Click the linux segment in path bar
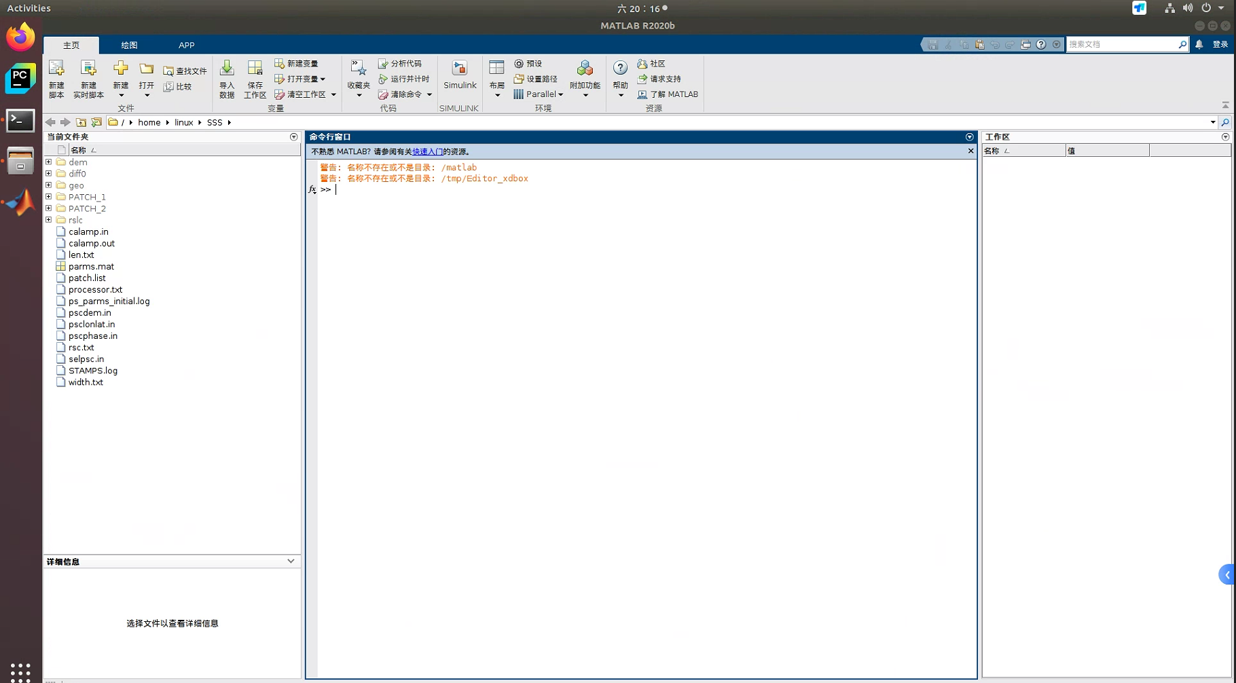 [184, 122]
